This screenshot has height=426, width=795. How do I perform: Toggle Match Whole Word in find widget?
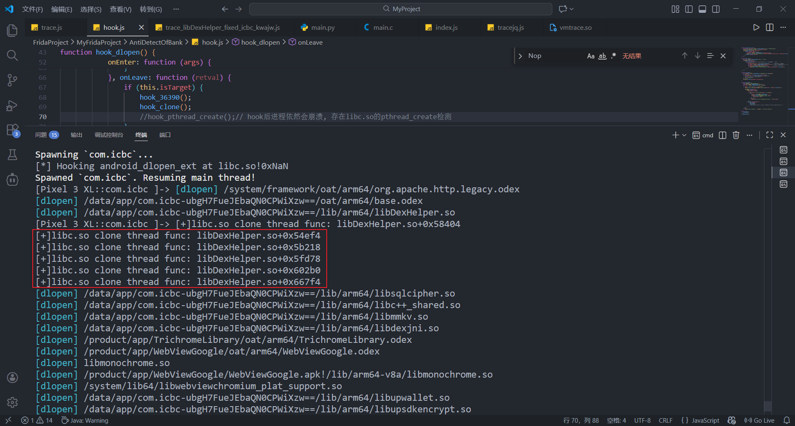[x=602, y=56]
